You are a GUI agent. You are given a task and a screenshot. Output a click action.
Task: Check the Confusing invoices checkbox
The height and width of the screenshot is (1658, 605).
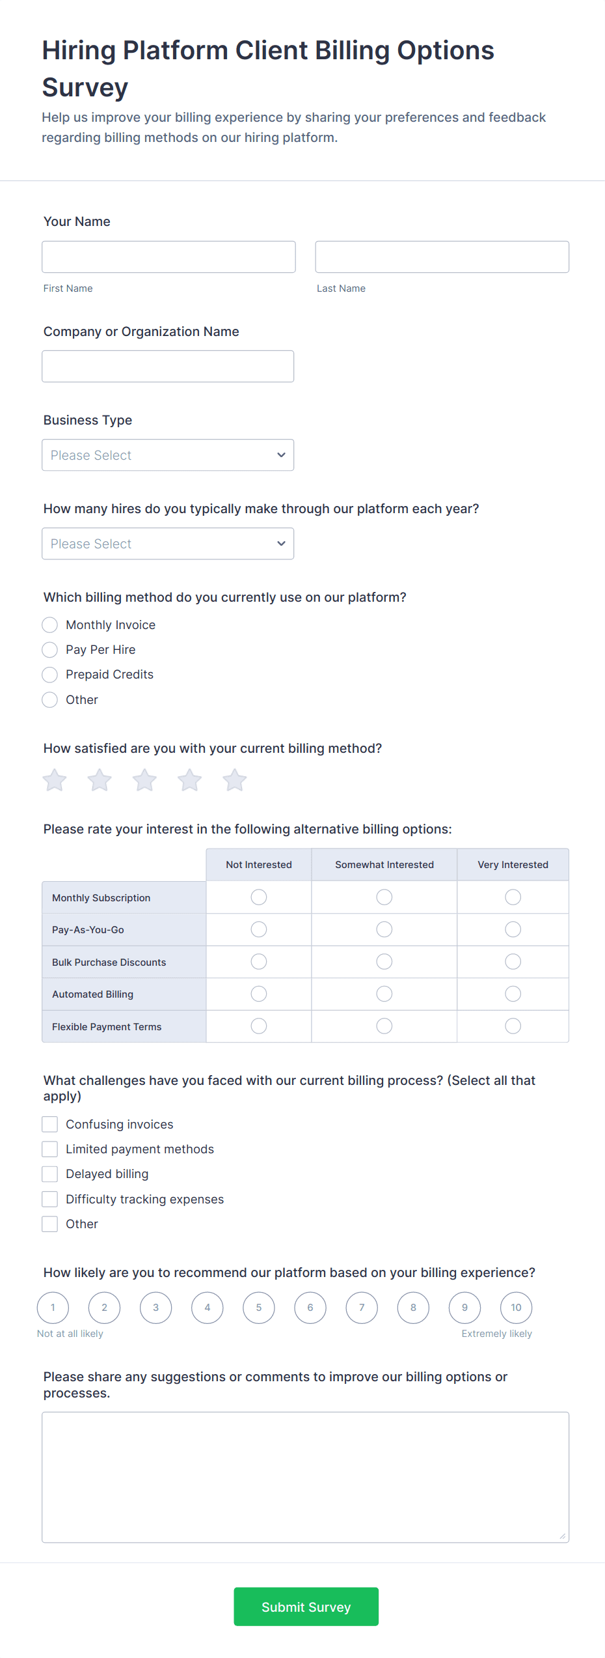(x=50, y=1125)
